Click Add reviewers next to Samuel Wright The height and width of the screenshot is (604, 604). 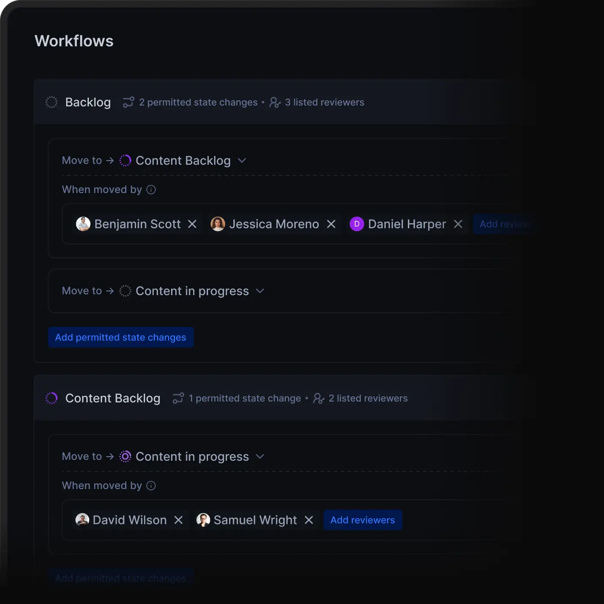pos(362,520)
